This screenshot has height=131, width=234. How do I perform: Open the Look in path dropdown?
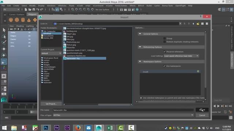pyautogui.click(x=180, y=24)
